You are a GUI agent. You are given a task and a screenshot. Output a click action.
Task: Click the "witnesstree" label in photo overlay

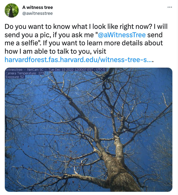[x=14, y=70]
